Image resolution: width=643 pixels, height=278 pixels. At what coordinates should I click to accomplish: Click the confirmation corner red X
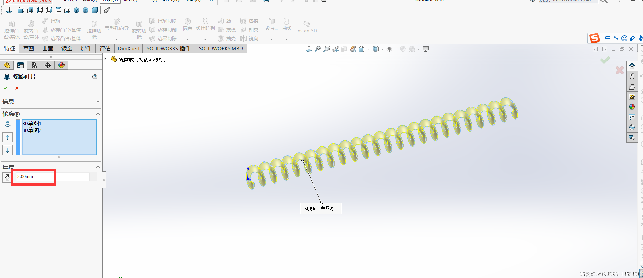620,70
